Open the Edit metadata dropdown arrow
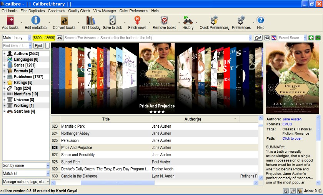This screenshot has width=323, height=195. [x=50, y=23]
